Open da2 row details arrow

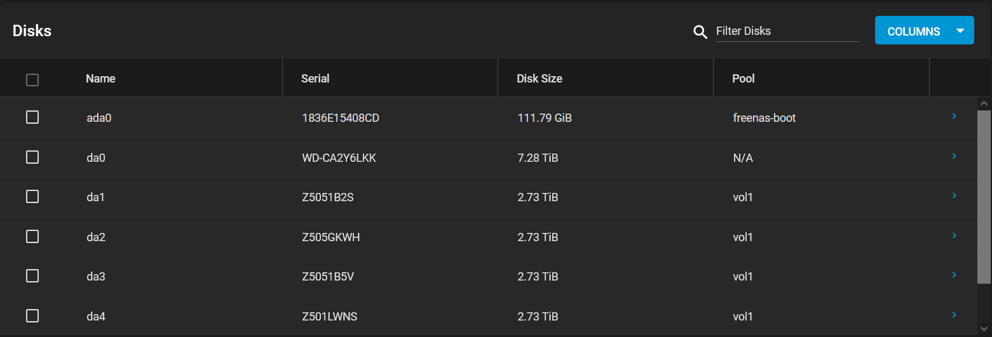coord(954,235)
